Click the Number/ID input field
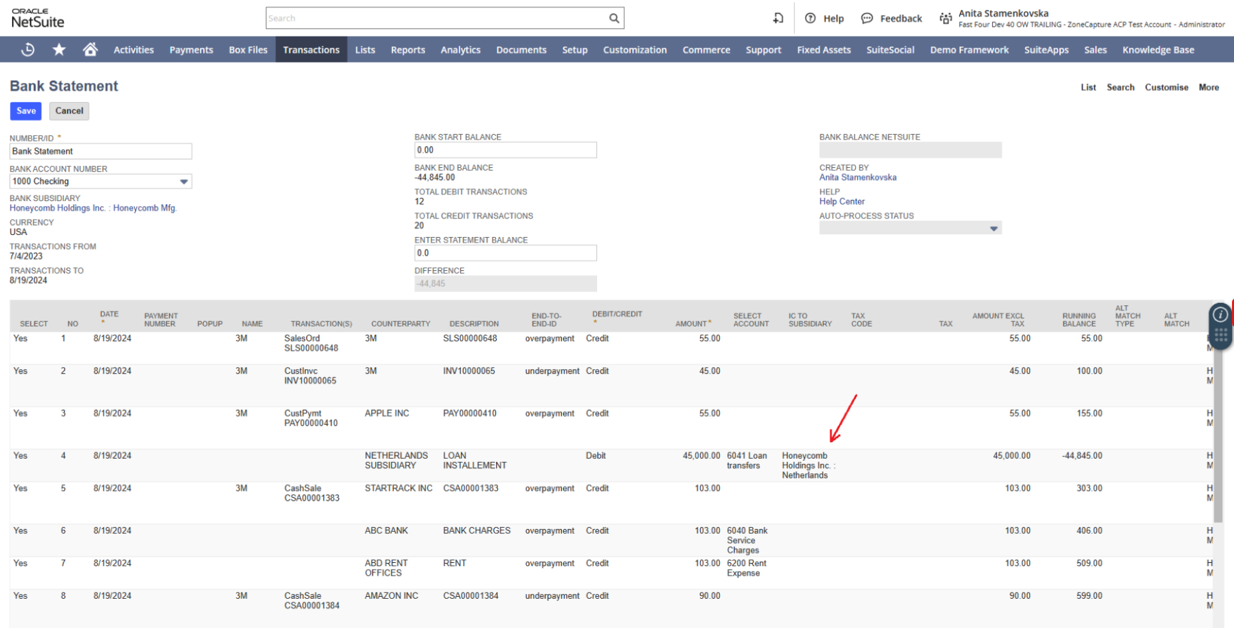The image size is (1234, 628). coord(101,151)
